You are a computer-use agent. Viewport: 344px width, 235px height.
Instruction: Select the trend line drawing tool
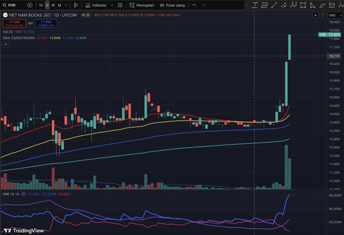[274, 5]
